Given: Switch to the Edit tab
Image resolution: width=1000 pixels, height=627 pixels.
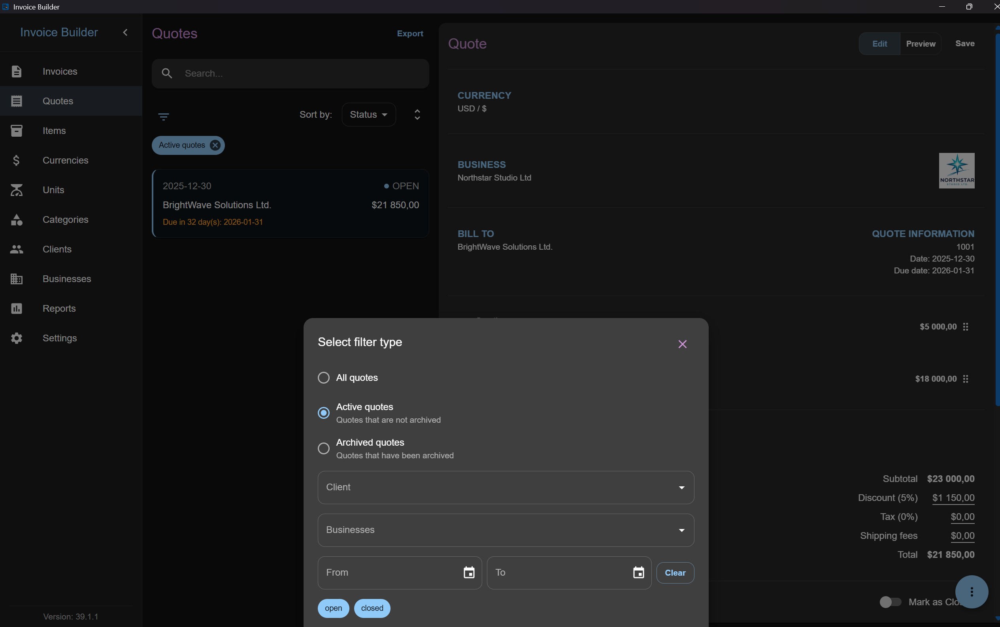Looking at the screenshot, I should coord(879,44).
